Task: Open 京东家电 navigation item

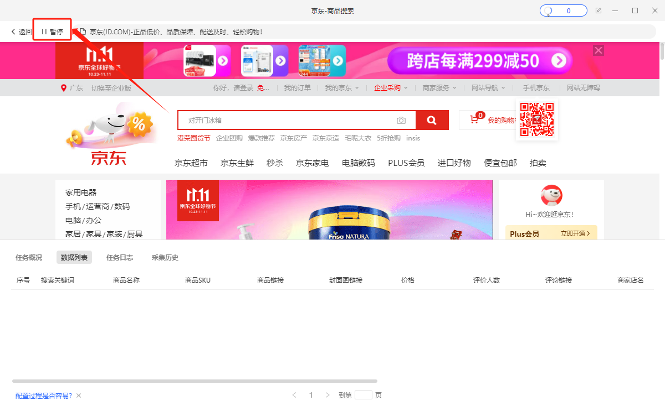Action: 313,163
